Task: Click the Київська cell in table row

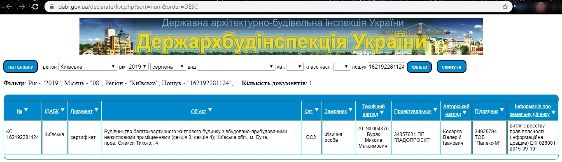Action: [55, 137]
